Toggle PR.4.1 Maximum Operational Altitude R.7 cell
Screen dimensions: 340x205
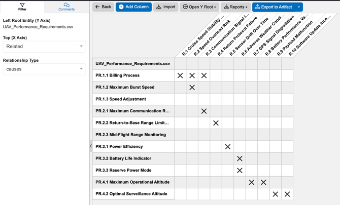(x=252, y=182)
